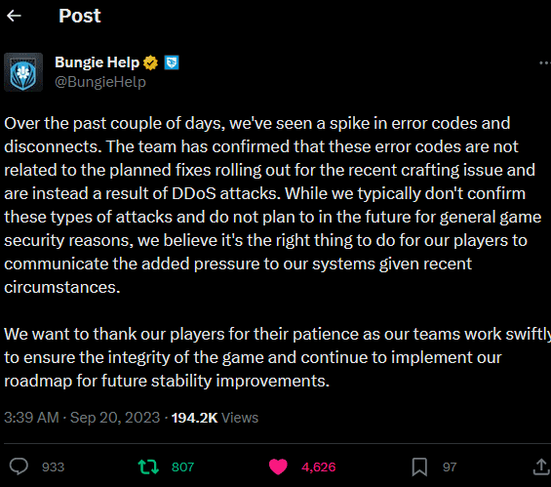Image resolution: width=551 pixels, height=487 pixels.
Task: Click the 807 reposts count
Action: [182, 467]
